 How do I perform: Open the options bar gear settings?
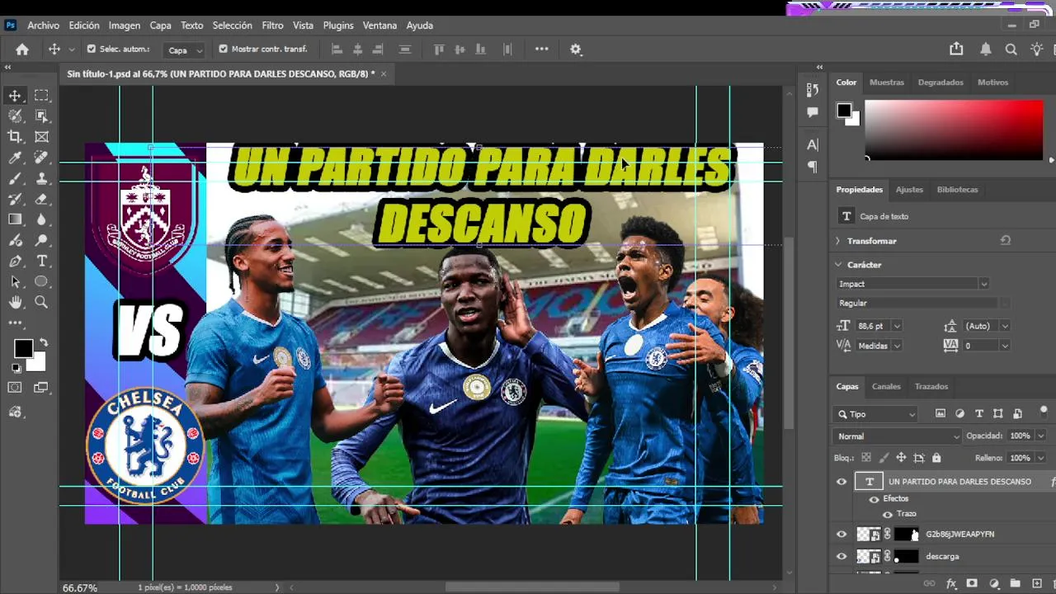coord(576,49)
